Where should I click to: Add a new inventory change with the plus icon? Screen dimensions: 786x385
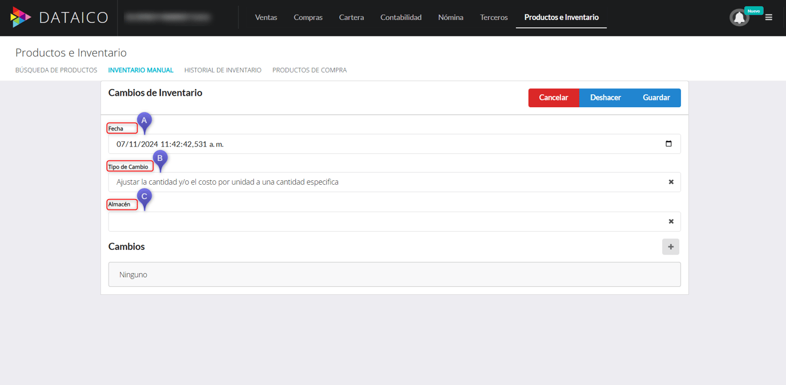670,246
